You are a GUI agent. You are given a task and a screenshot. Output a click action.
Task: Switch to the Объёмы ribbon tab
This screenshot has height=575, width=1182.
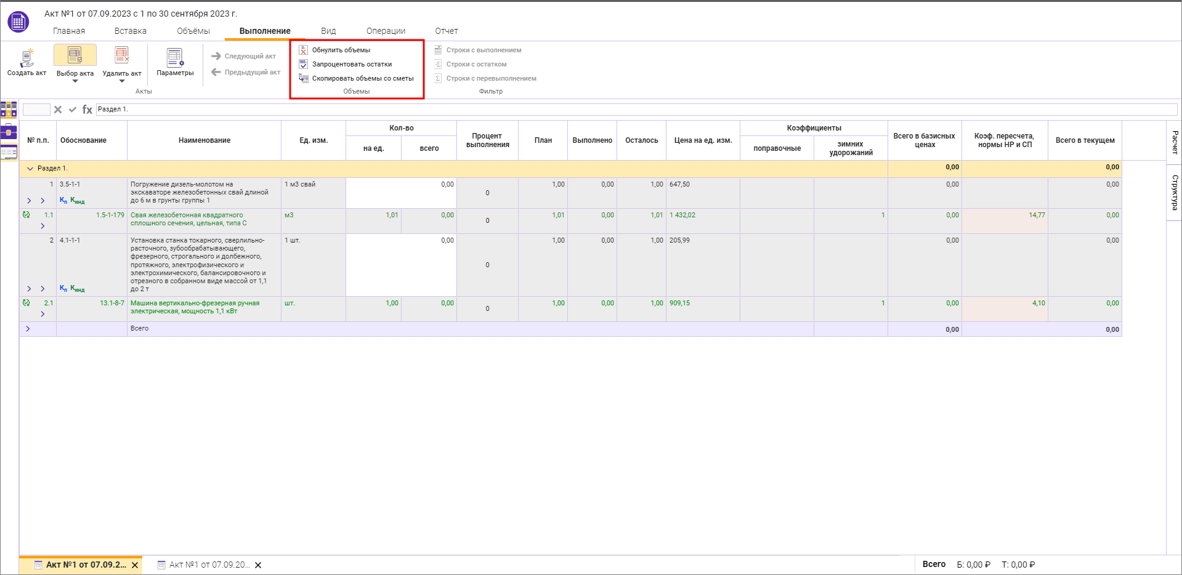(x=193, y=31)
